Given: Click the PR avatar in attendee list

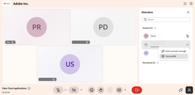Looking at the screenshot, I should (146, 36).
